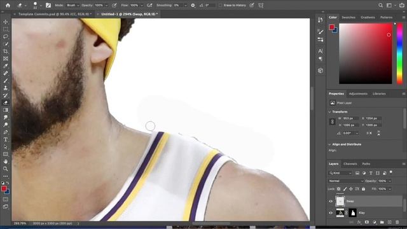This screenshot has height=229, width=407.
Task: Switch to the Swatches tab
Action: click(x=348, y=17)
